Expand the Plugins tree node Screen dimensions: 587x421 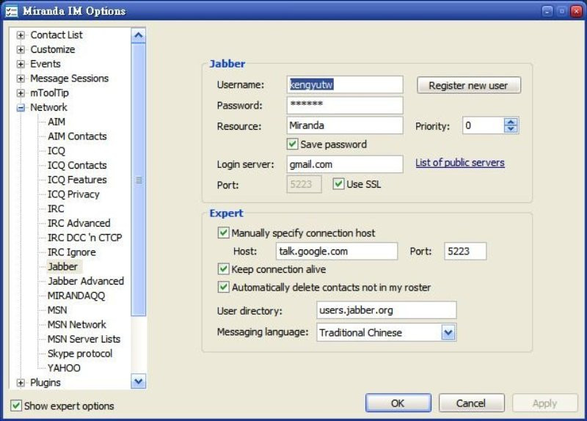(21, 383)
